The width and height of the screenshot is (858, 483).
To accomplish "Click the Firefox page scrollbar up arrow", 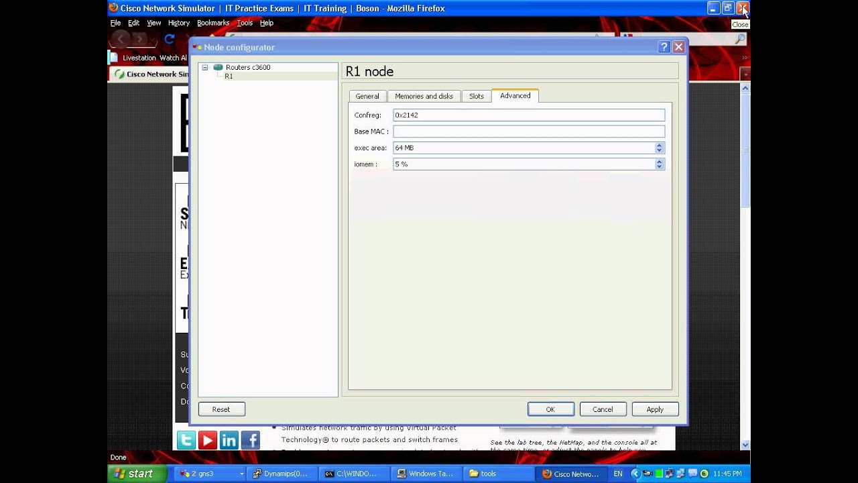I will point(745,88).
